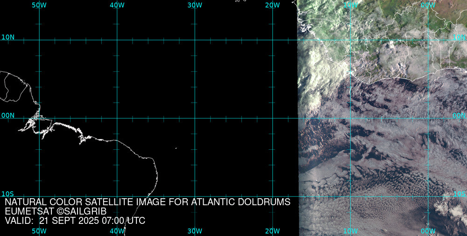The height and width of the screenshot is (236, 467).
Task: Click the image title mentioning Atlantic Doldrums
Action: [148, 202]
